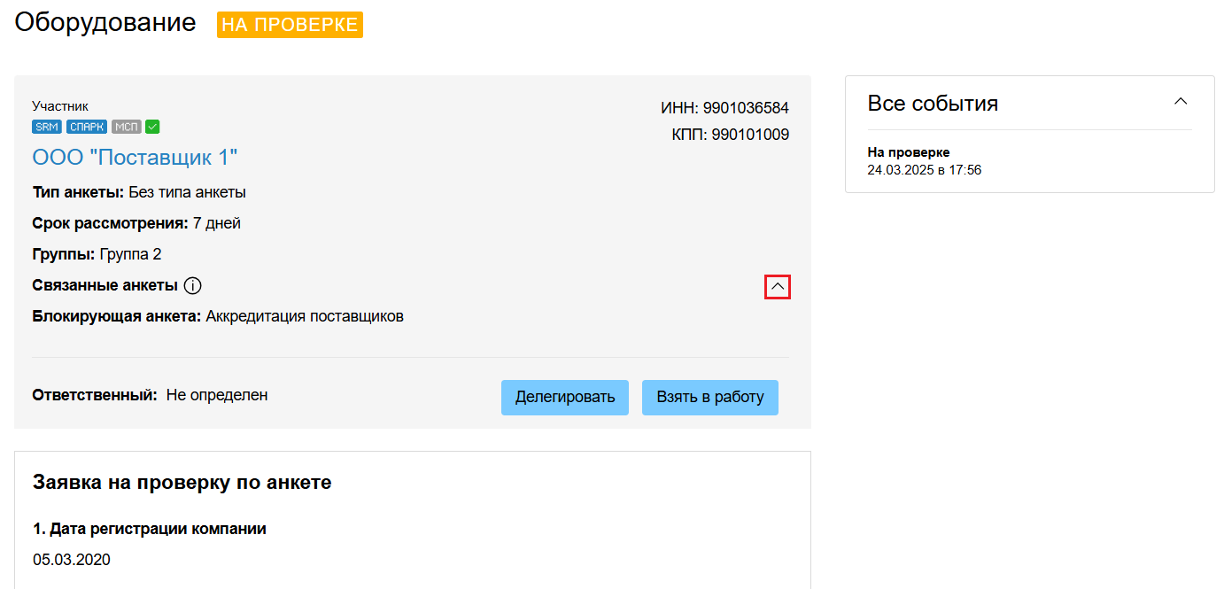Open info icon next to Связанные анкеты
Image resolution: width=1224 pixels, height=589 pixels.
193,285
